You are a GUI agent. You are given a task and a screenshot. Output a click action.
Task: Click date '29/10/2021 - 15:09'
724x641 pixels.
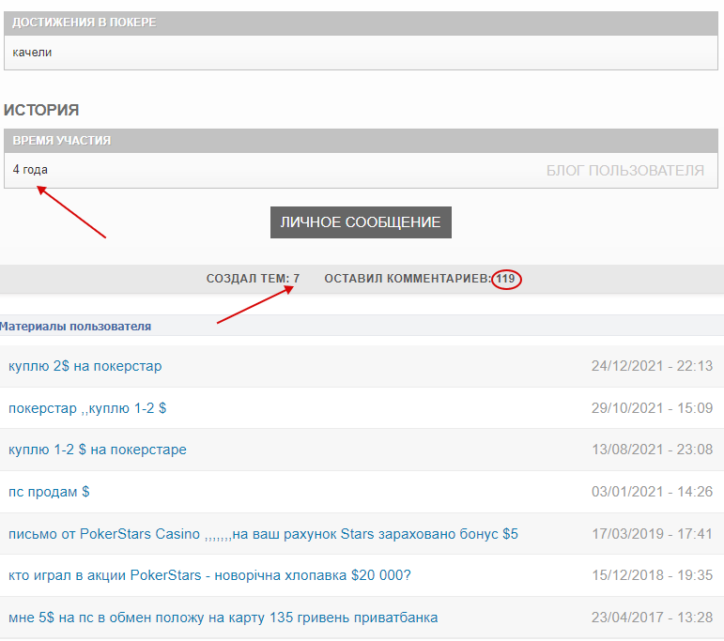[652, 408]
